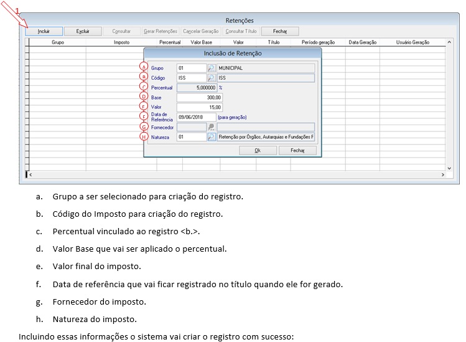The height and width of the screenshot is (342, 466).
Task: Click Gerar Retenções button
Action: (161, 31)
